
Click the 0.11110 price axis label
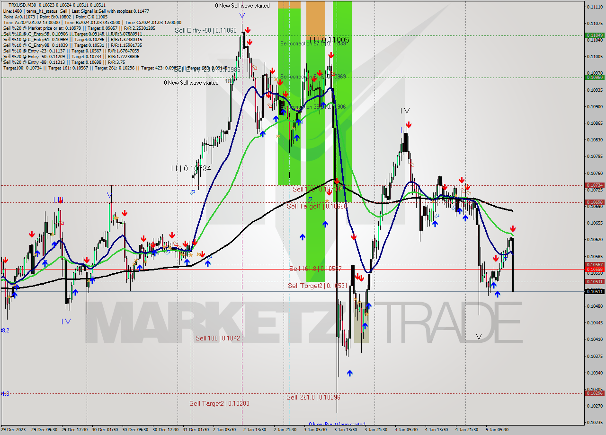[595, 7]
